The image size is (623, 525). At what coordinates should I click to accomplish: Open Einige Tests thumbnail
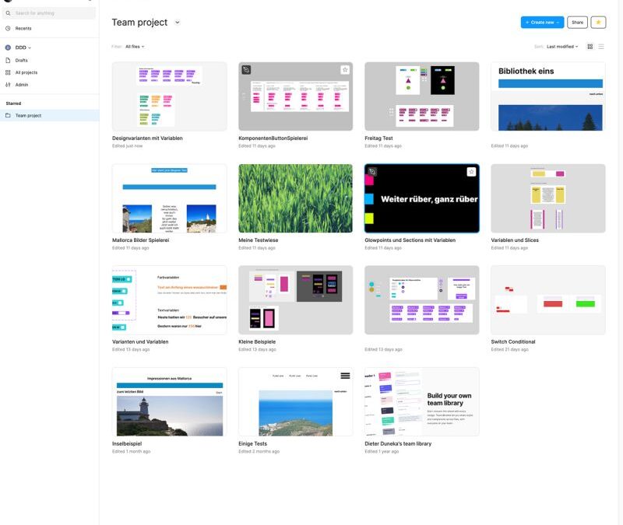(x=295, y=401)
